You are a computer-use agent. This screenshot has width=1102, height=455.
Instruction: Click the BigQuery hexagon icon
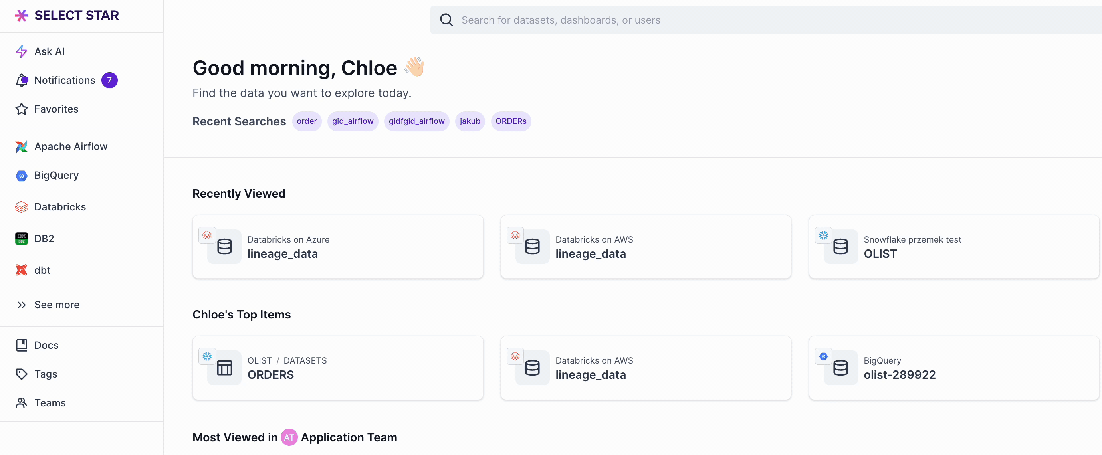pyautogui.click(x=22, y=176)
